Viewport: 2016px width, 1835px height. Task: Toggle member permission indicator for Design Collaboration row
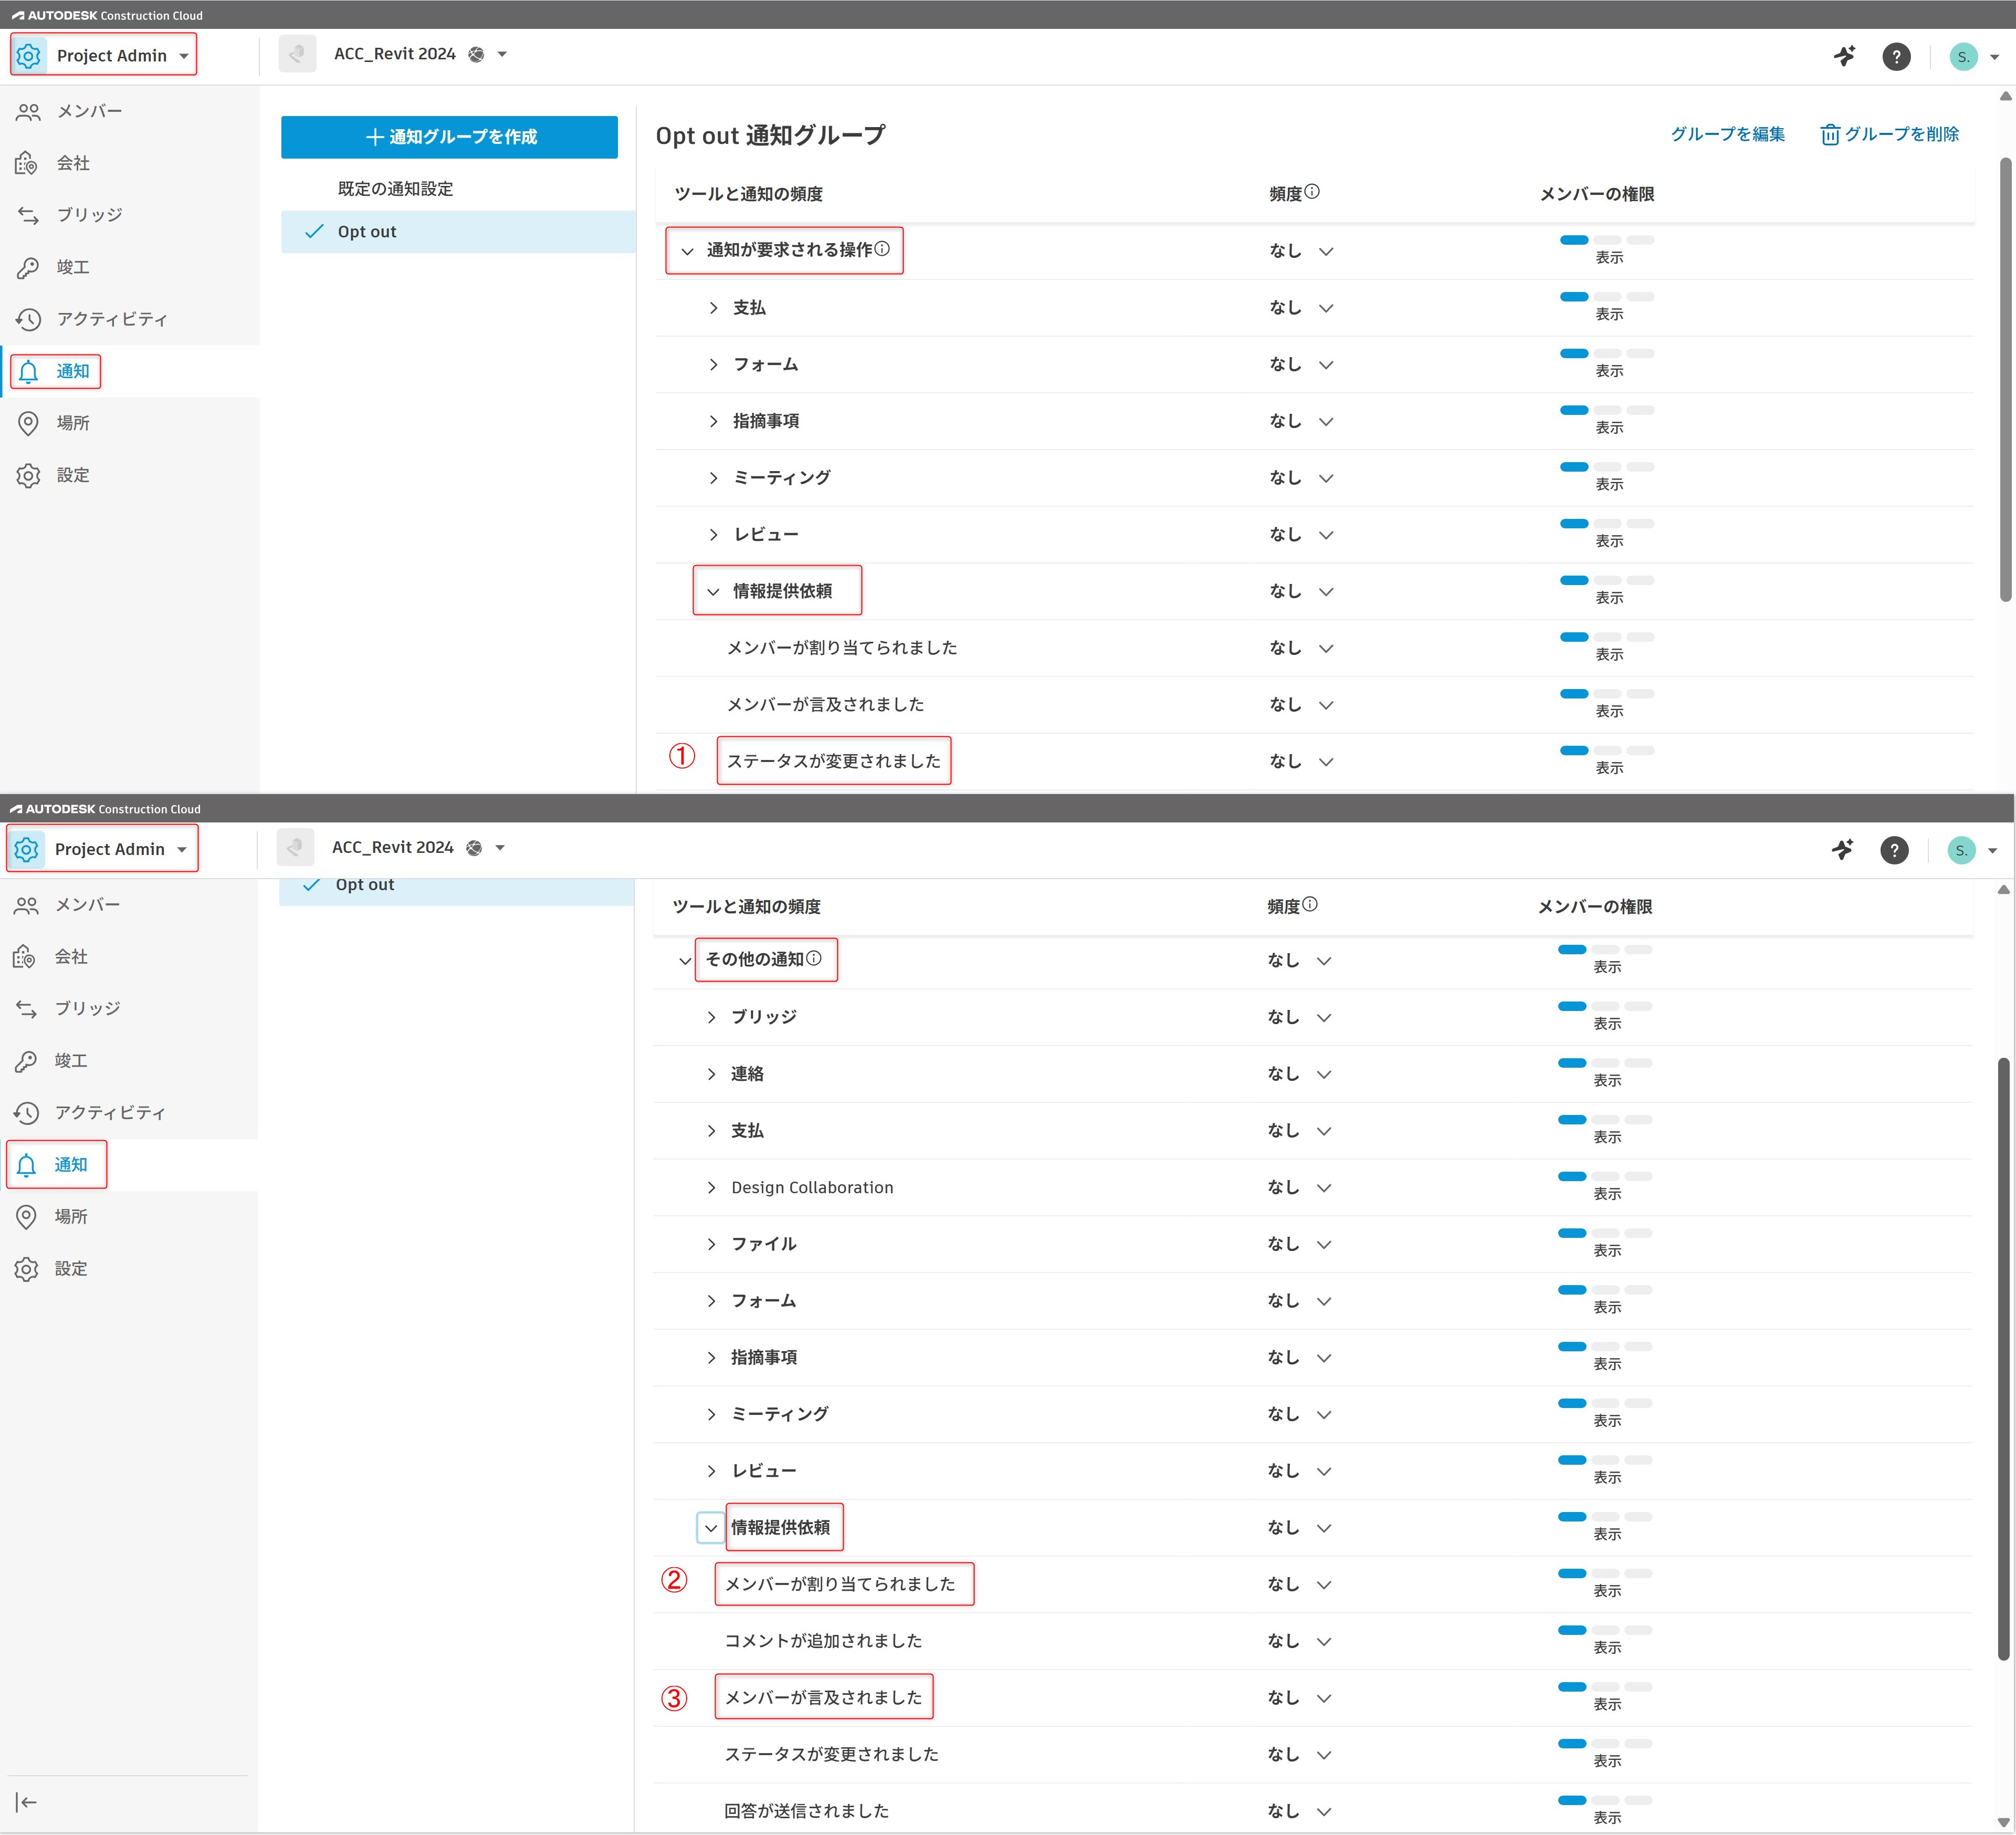click(x=1604, y=1176)
